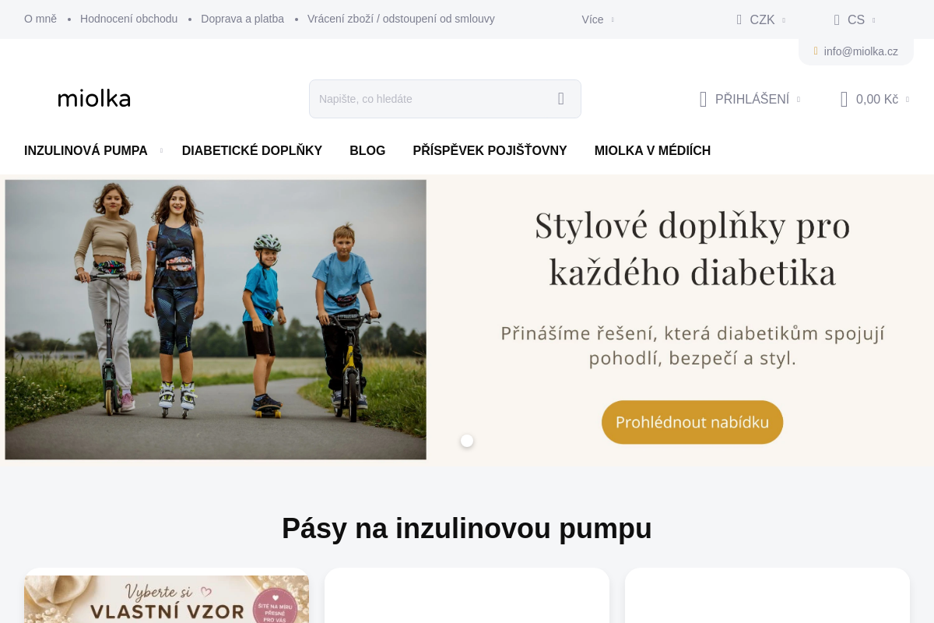Open the Inzulinová pumpa menu

86,151
